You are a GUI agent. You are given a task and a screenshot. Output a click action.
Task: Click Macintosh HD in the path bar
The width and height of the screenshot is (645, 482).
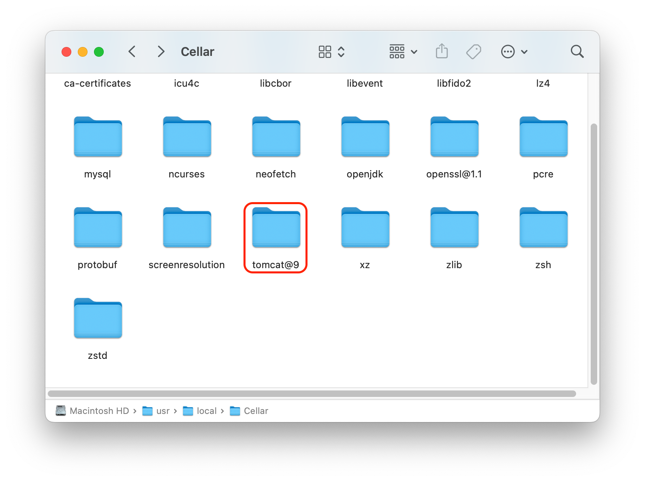tap(92, 411)
